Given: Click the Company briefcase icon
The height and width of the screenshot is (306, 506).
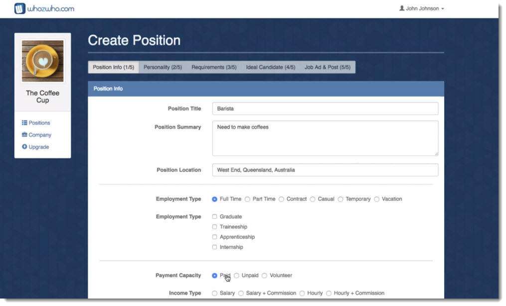Looking at the screenshot, I should coord(24,135).
